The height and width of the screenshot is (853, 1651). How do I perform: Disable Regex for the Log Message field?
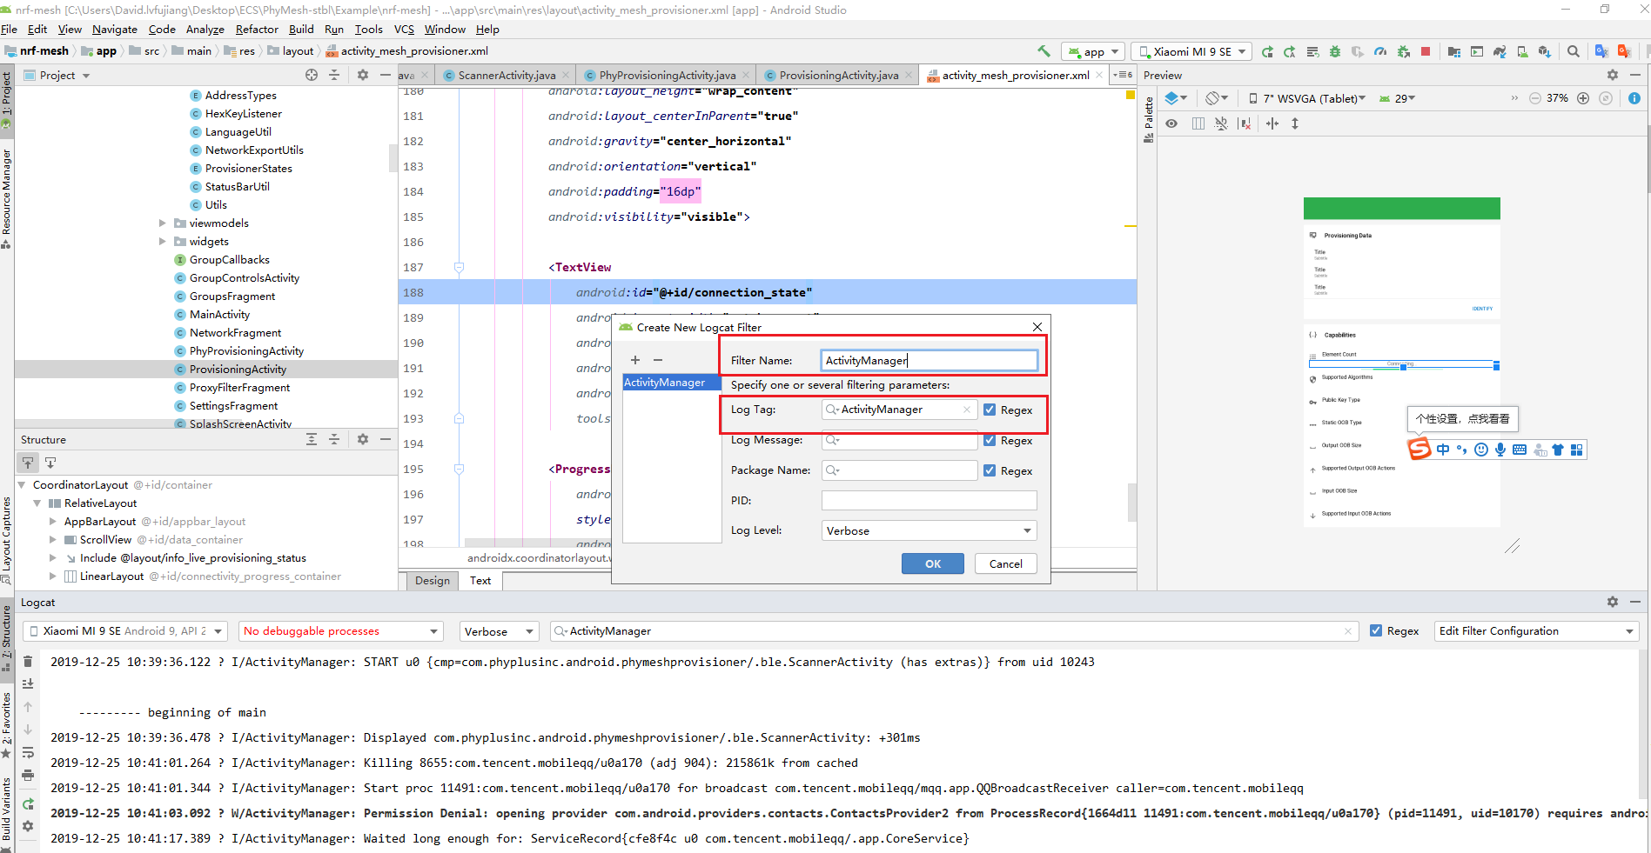click(990, 440)
